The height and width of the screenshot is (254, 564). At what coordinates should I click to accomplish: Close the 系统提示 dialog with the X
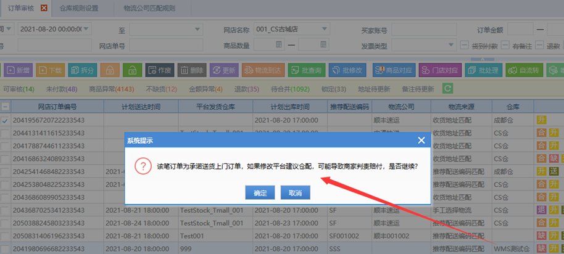tap(421, 141)
